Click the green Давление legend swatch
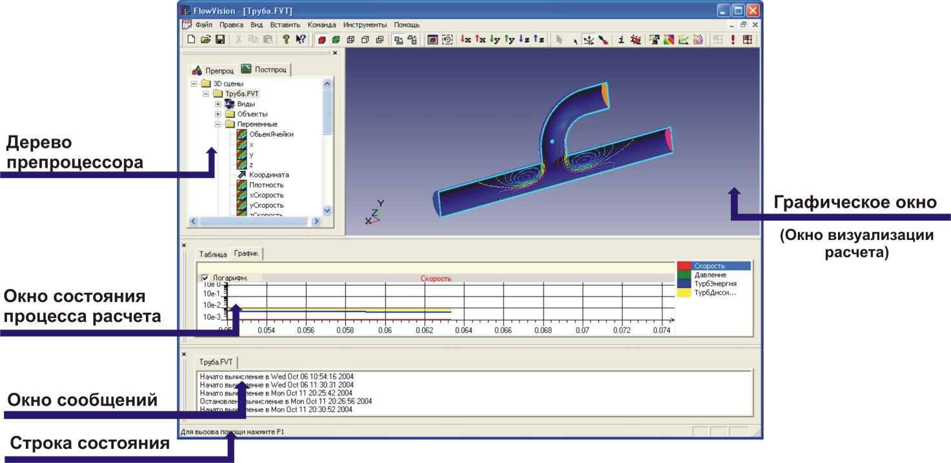The height and width of the screenshot is (463, 951). [x=684, y=275]
